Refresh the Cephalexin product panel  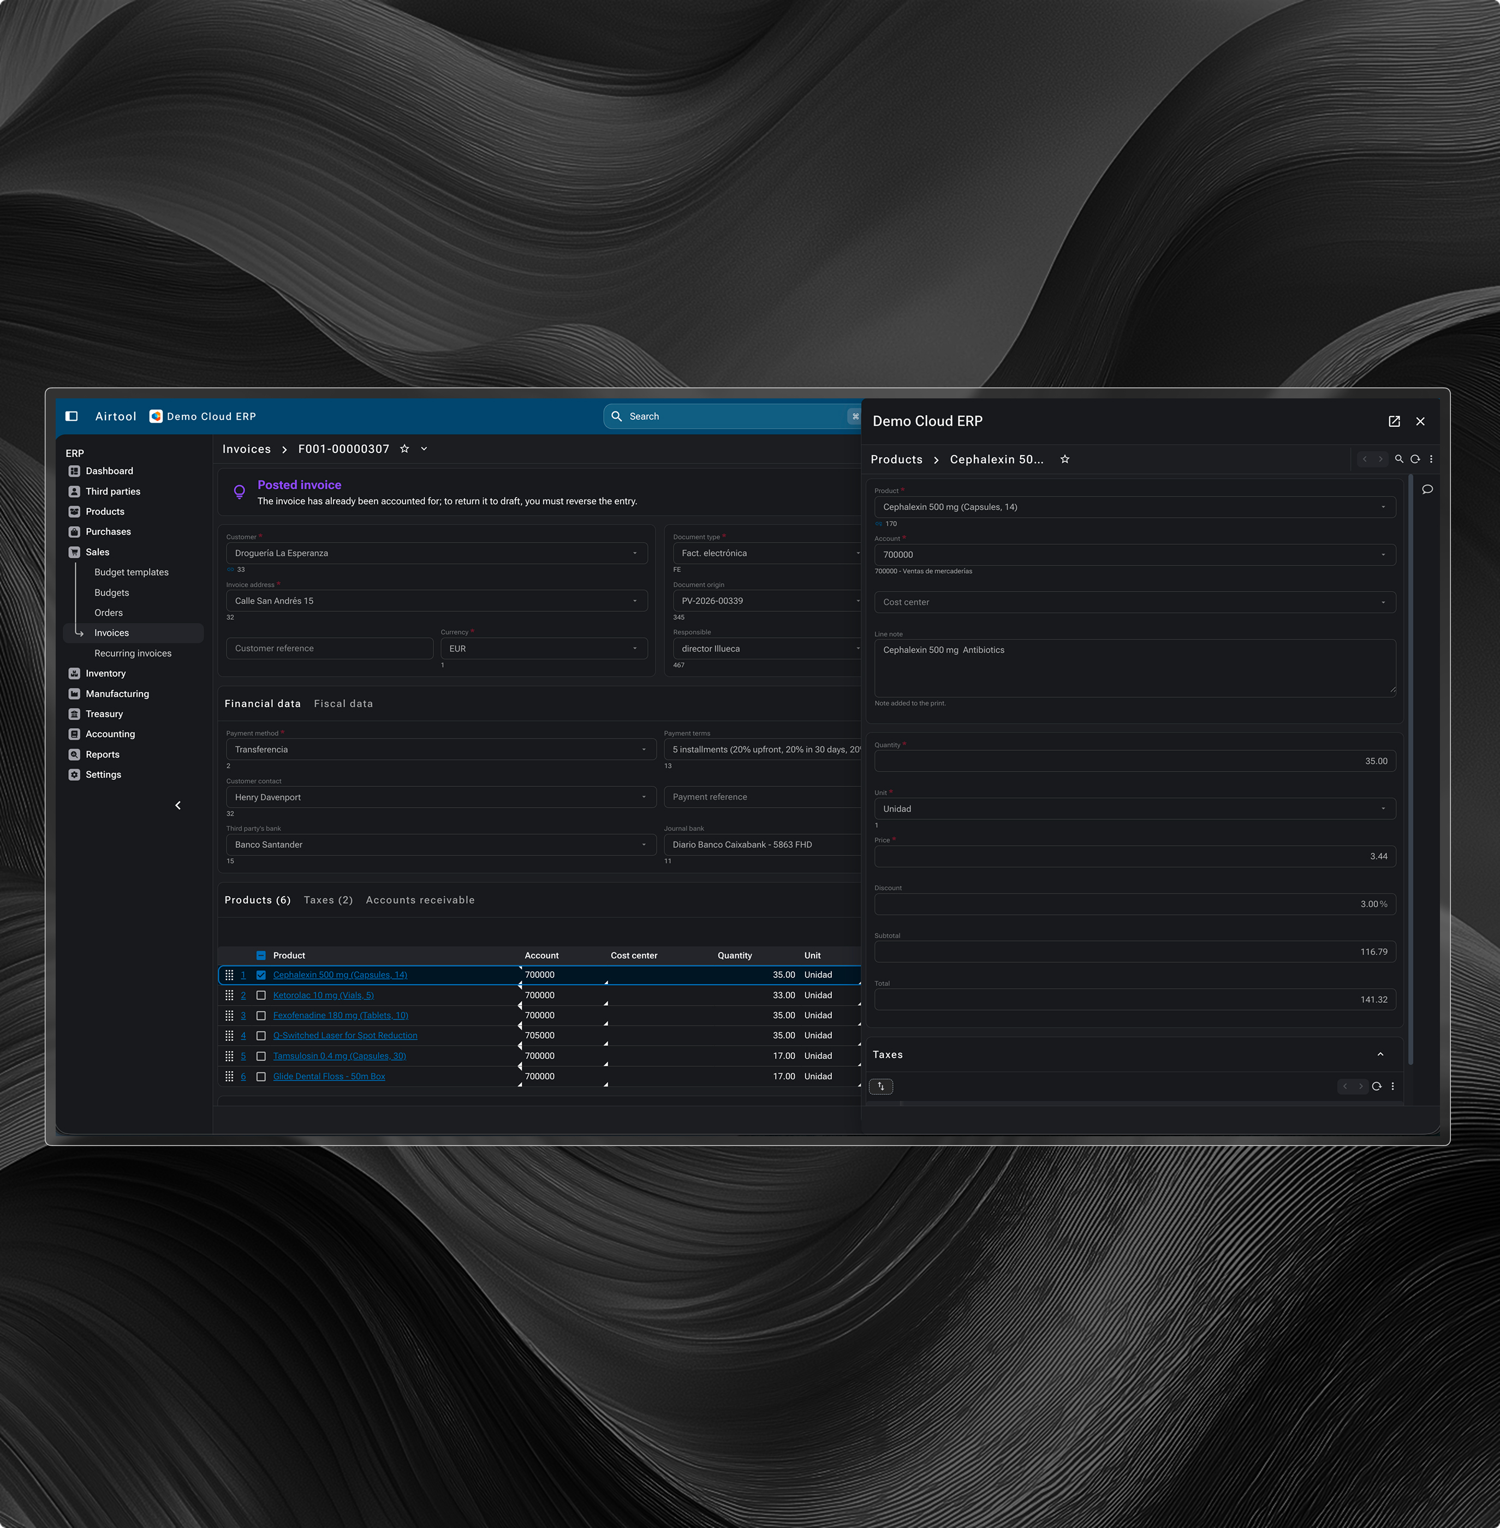point(1415,459)
